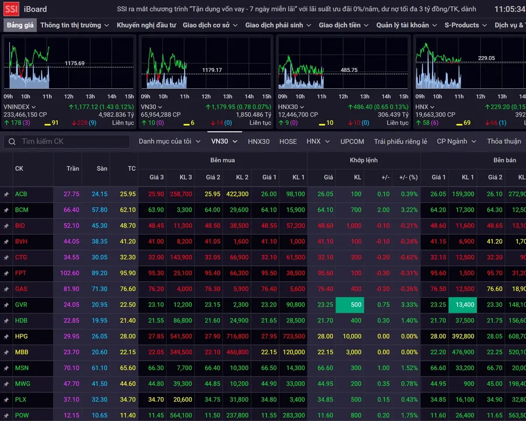Screen dimensions: 526x421
Task: Pin the HPG stock row
Action: tap(6, 337)
